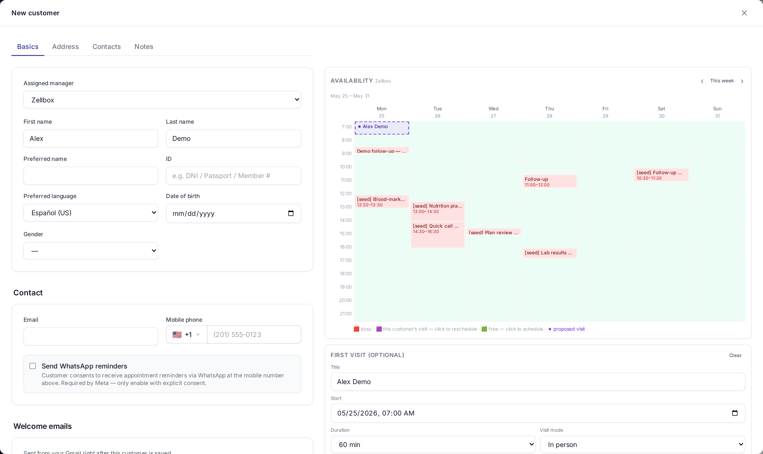The height and width of the screenshot is (454, 763).
Task: Open the Date of birth calendar picker
Action: tap(291, 213)
